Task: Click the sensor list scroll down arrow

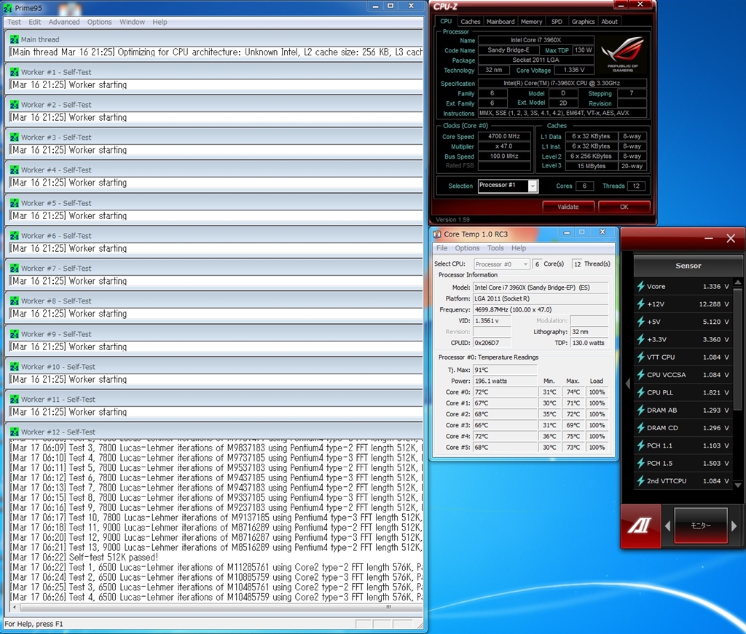Action: point(738,486)
